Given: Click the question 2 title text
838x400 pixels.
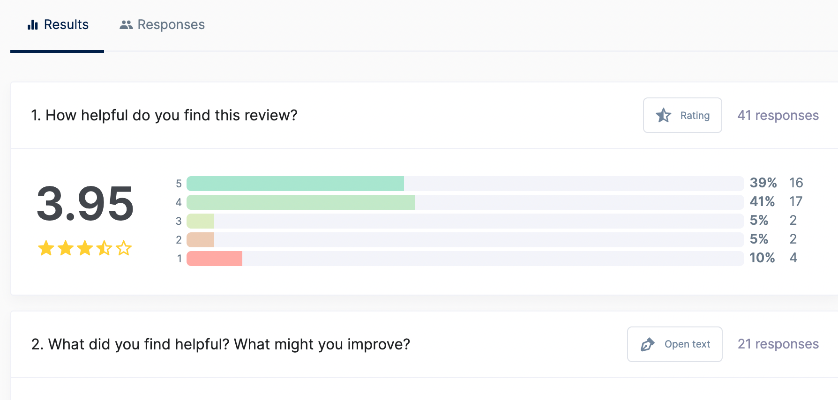Looking at the screenshot, I should [x=221, y=344].
